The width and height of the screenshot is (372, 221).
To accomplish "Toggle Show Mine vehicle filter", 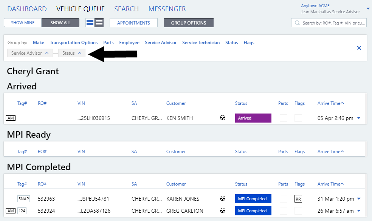I will coord(23,23).
